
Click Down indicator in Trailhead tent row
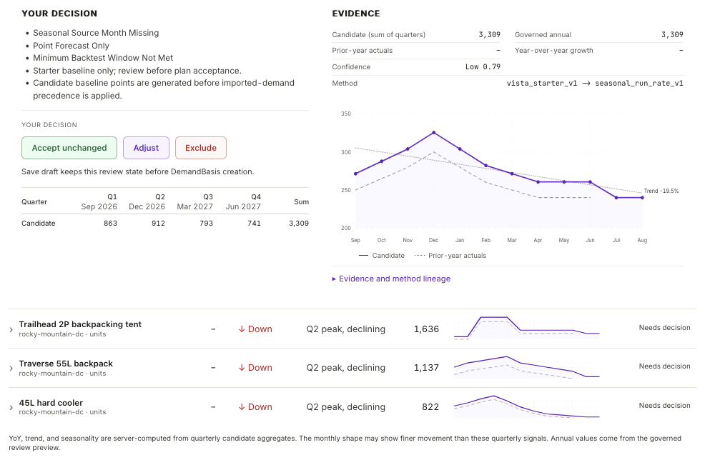pyautogui.click(x=255, y=329)
